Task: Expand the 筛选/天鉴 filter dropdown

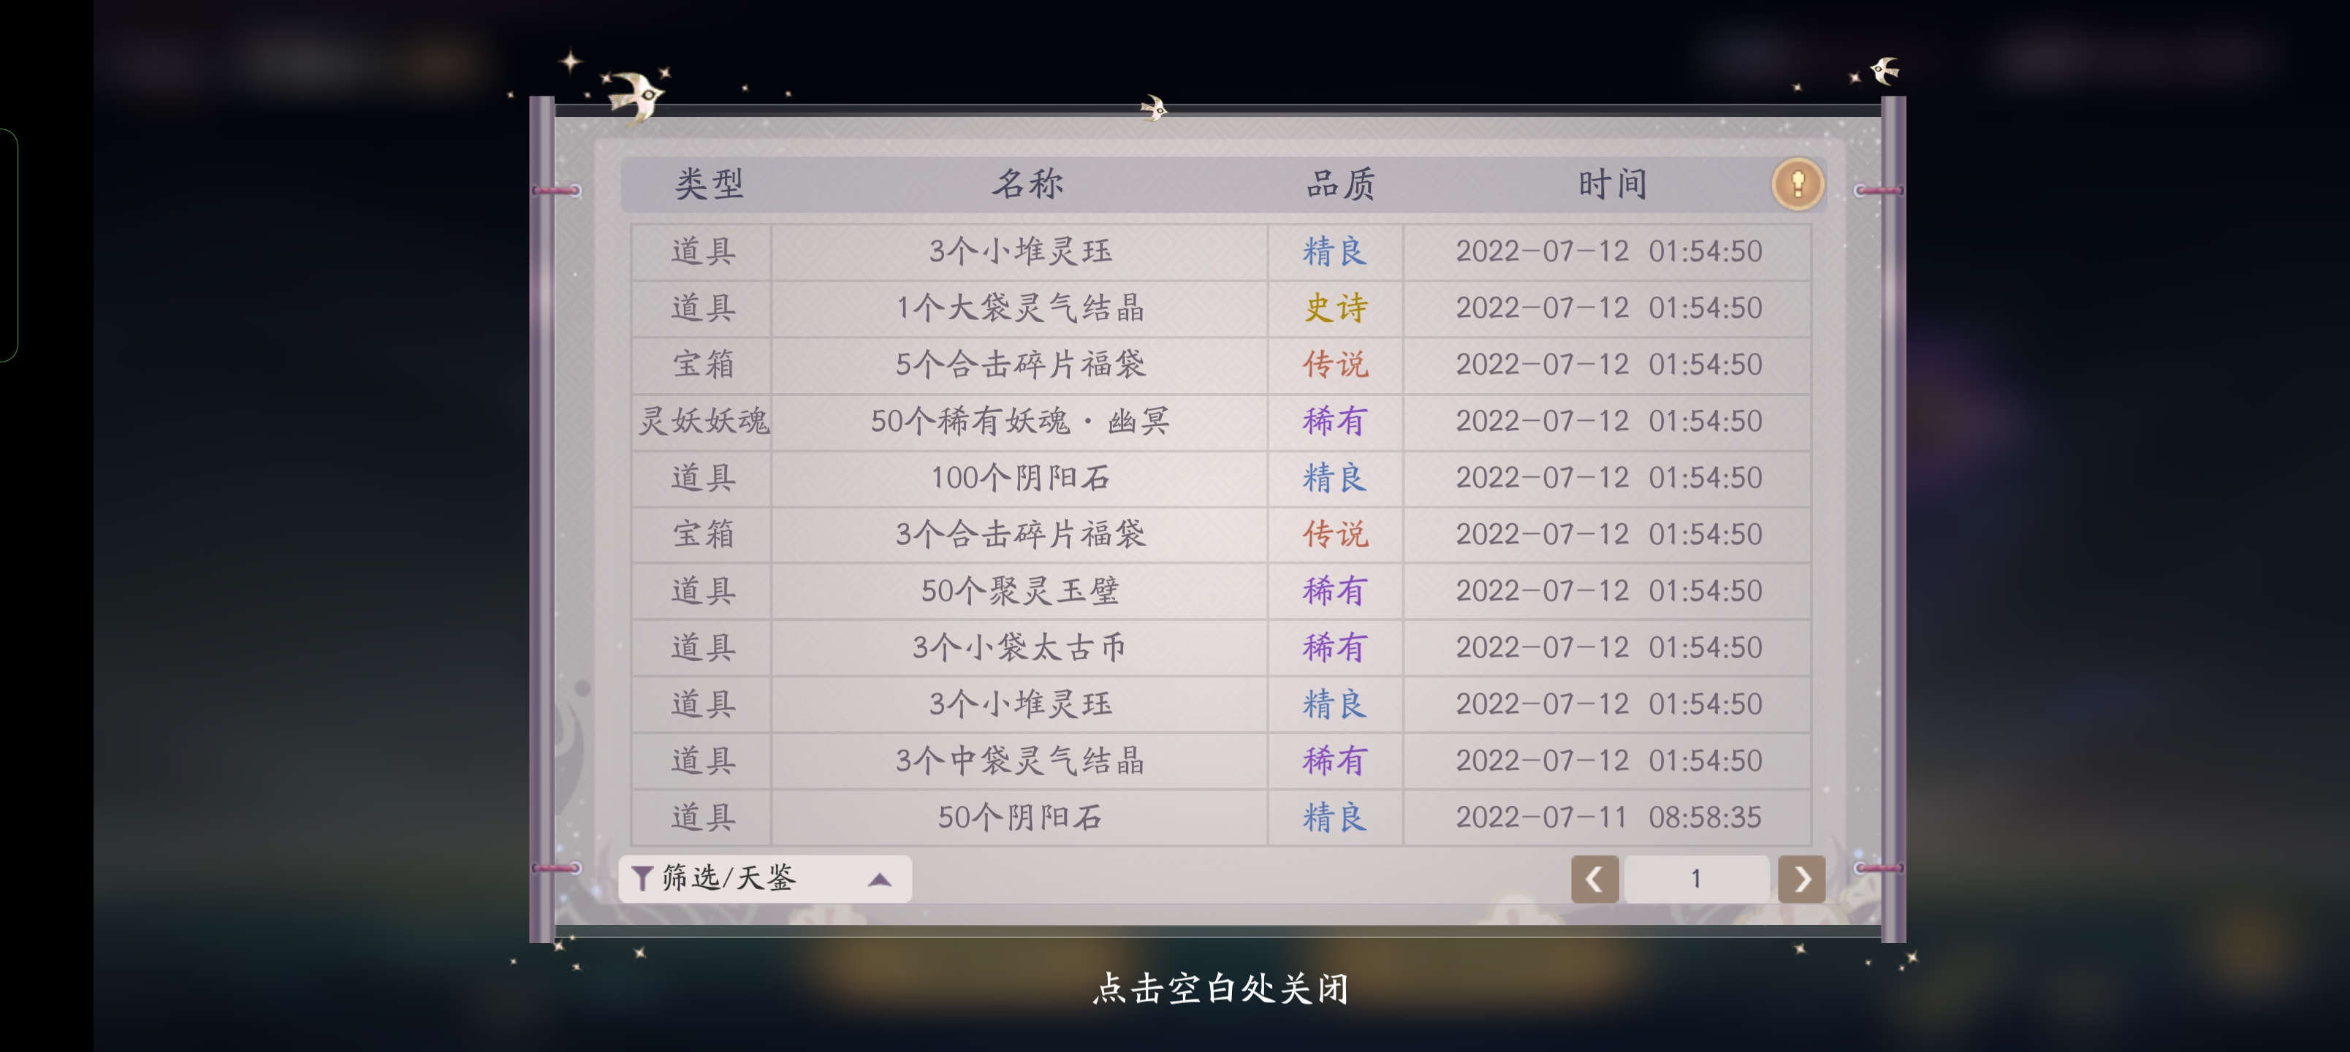Action: tap(764, 879)
